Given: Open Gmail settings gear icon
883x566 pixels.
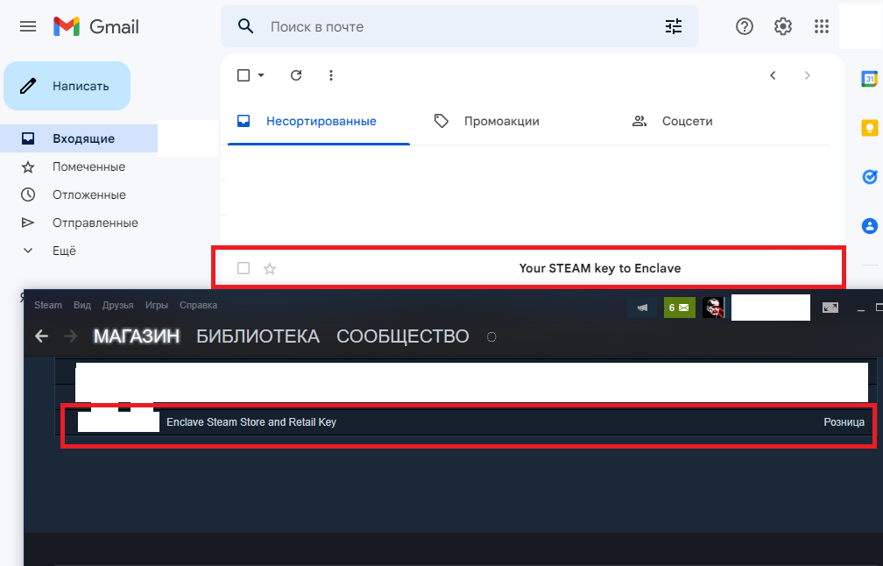Looking at the screenshot, I should pyautogui.click(x=783, y=26).
